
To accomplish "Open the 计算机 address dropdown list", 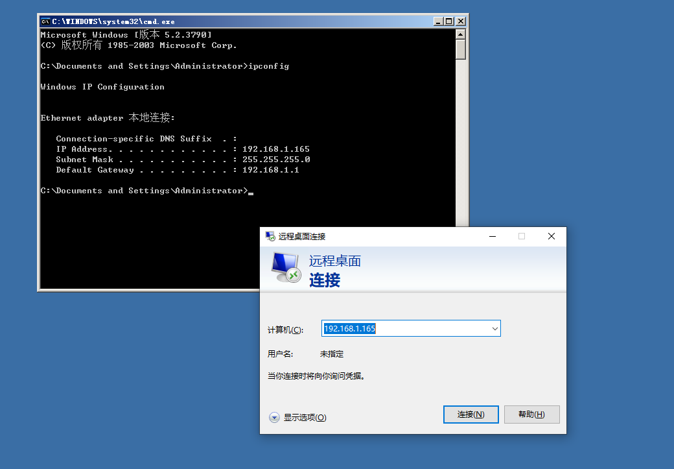I will point(494,329).
